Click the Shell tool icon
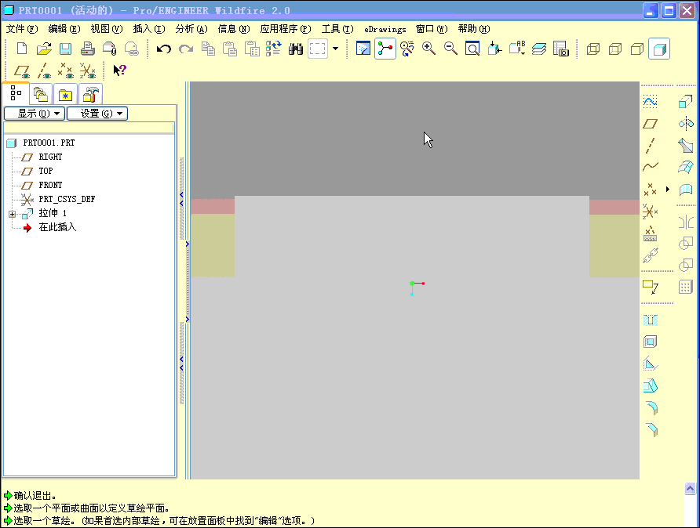 [651, 342]
